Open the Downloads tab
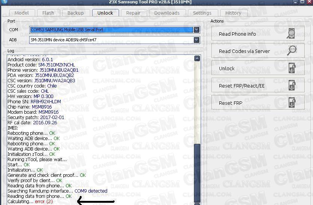Viewport: 313px width, 205px height. pos(167,13)
